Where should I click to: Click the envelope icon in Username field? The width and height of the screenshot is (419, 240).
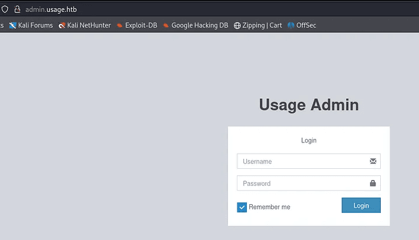[x=373, y=161]
